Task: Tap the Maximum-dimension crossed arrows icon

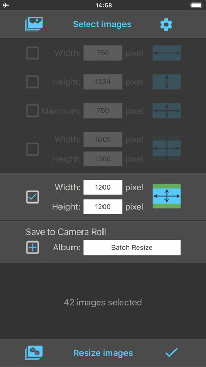Action: (x=167, y=111)
